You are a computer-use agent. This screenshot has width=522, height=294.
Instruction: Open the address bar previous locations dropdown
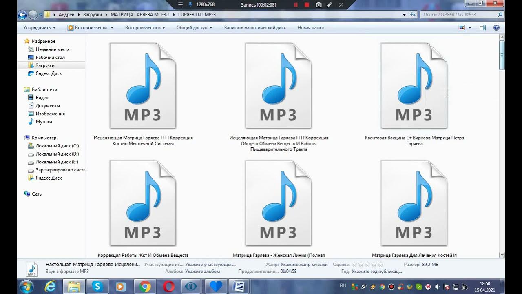click(x=404, y=15)
